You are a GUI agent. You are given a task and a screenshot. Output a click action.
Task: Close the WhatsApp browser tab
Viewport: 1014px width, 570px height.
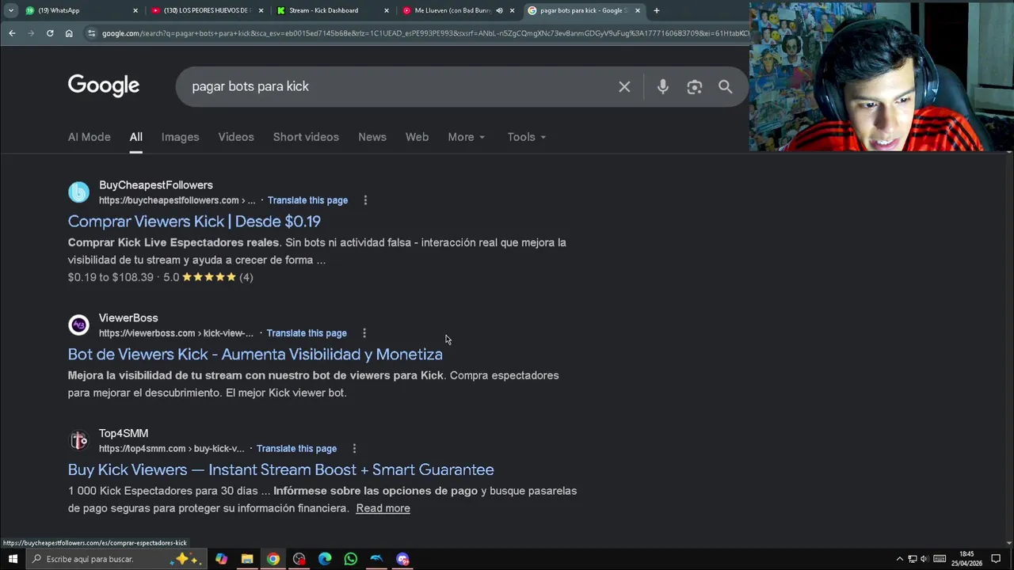coord(135,10)
